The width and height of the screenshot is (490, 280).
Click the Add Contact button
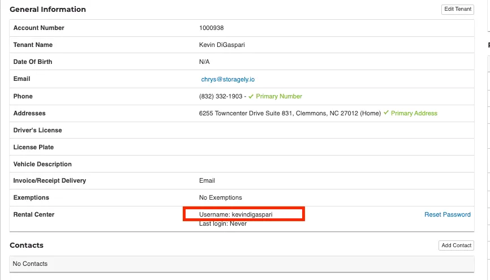coord(456,245)
